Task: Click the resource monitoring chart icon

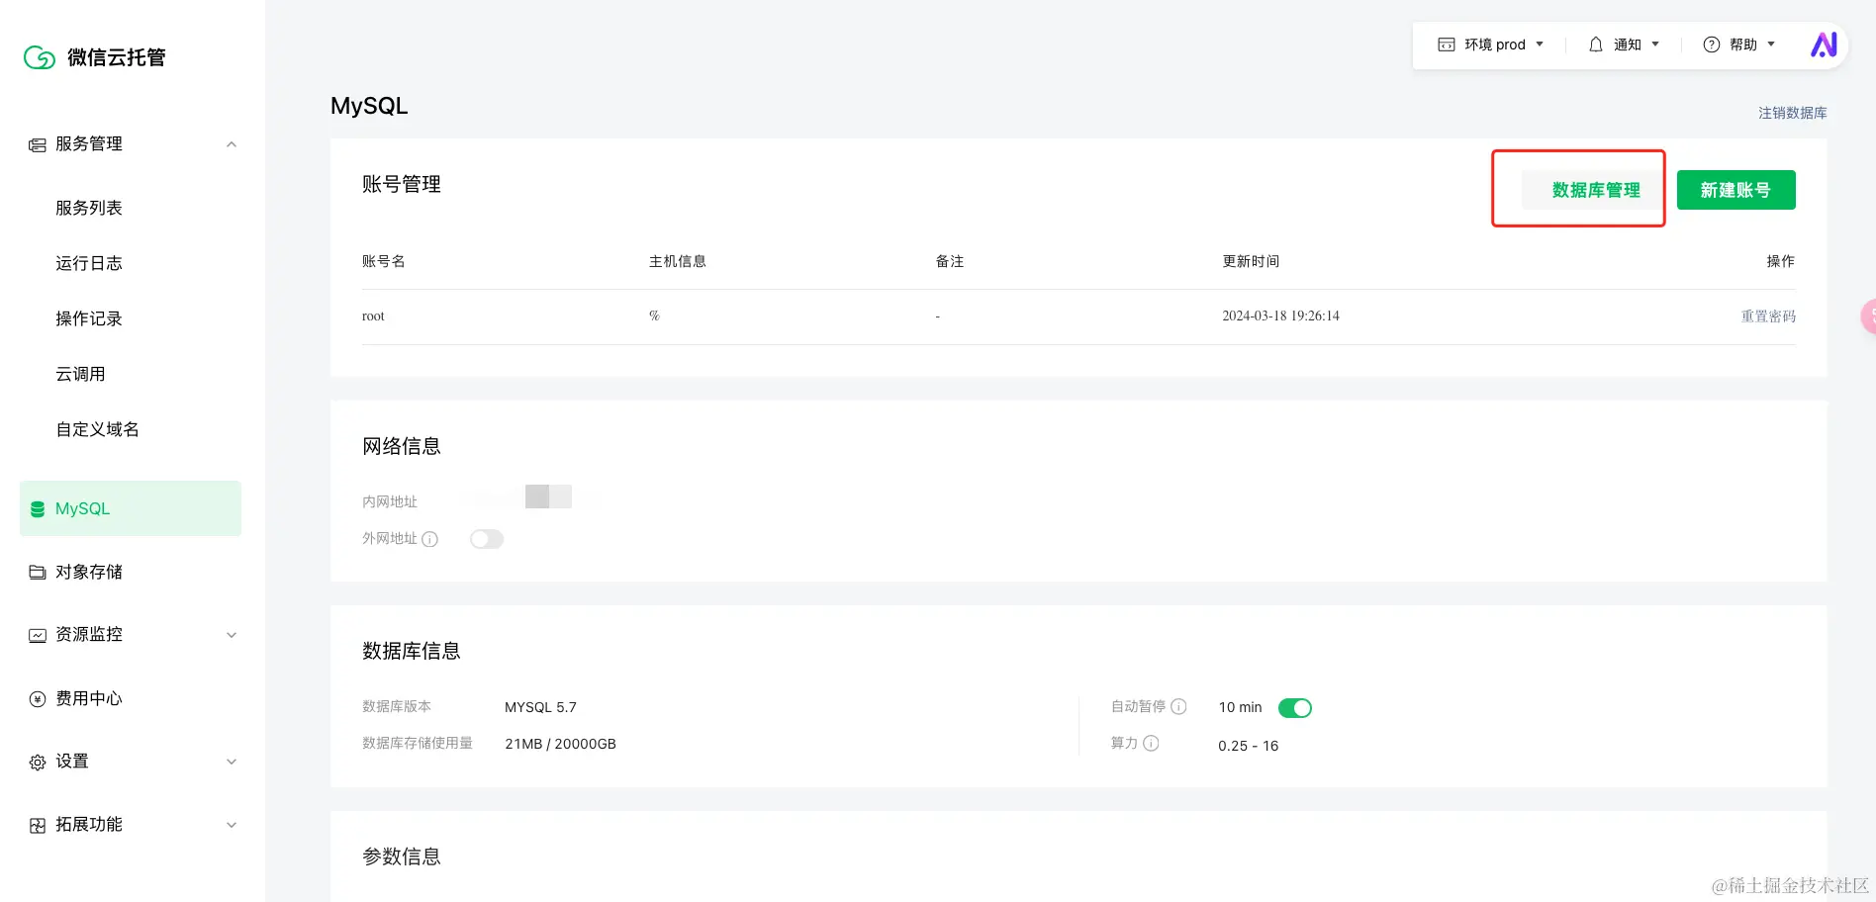Action: (38, 635)
